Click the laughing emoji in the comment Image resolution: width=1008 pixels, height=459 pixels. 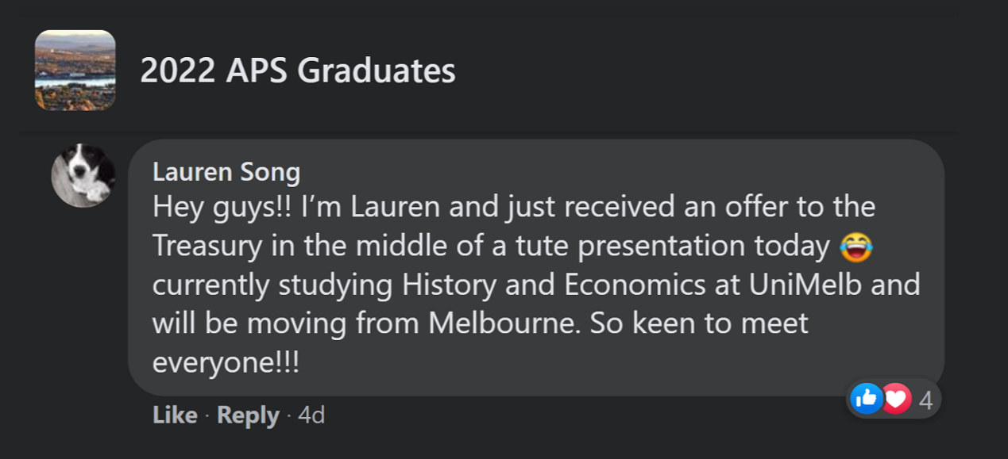coord(855,247)
